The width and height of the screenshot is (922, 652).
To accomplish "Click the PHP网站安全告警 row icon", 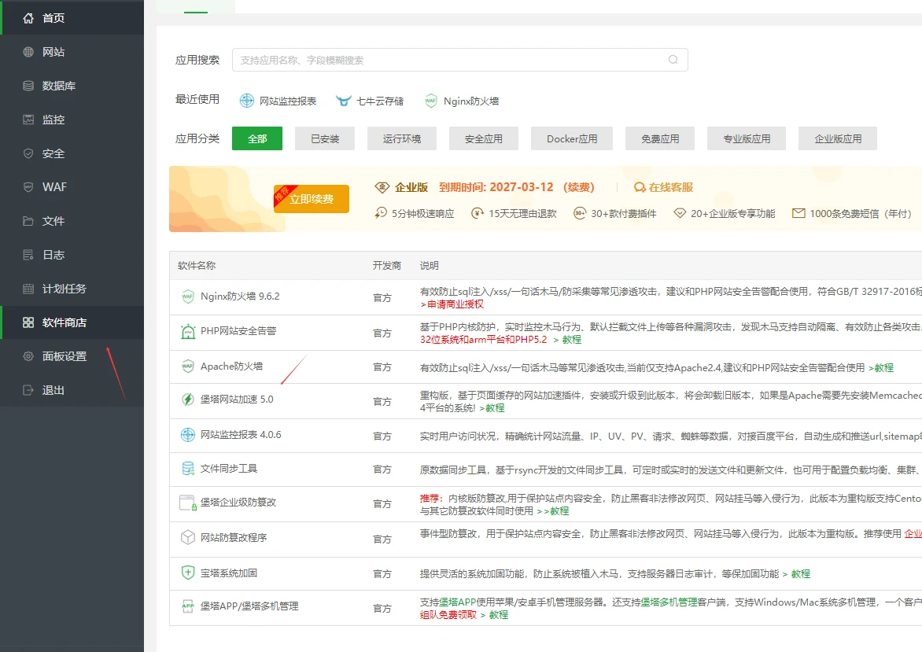I will [x=187, y=332].
